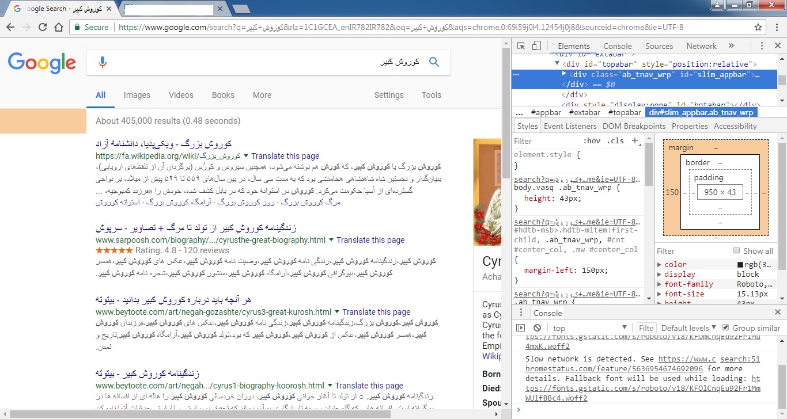Screen dimensions: 787x419
Task: Open actions for the selected DOM node
Action: (516, 75)
